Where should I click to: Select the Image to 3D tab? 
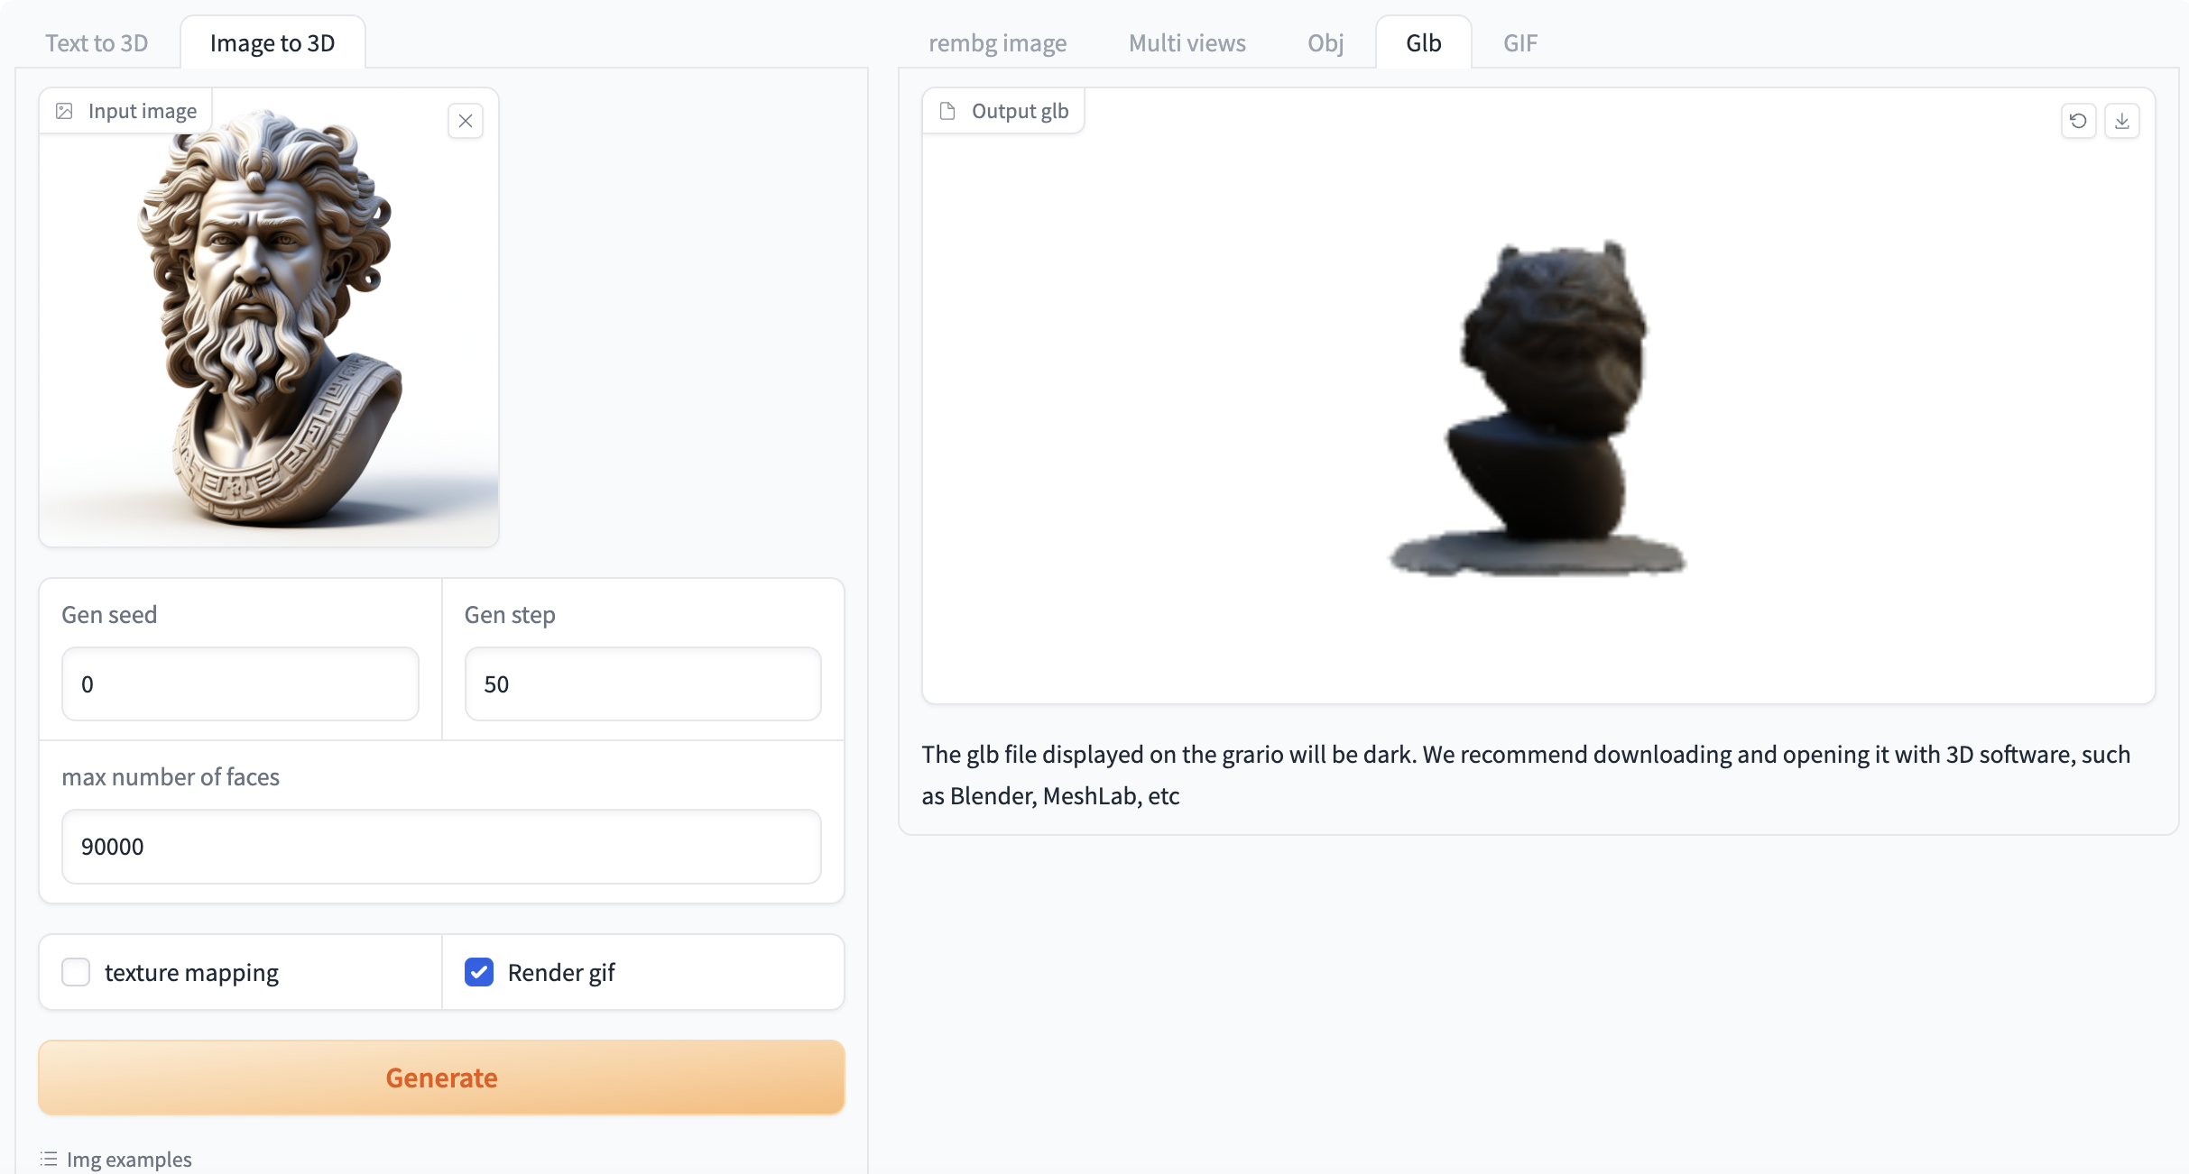[272, 43]
